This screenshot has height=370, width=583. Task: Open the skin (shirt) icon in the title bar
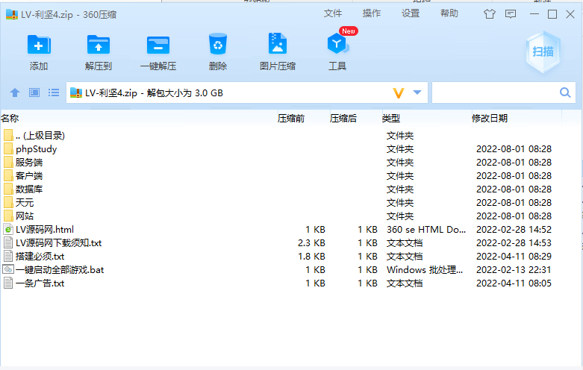(x=489, y=14)
